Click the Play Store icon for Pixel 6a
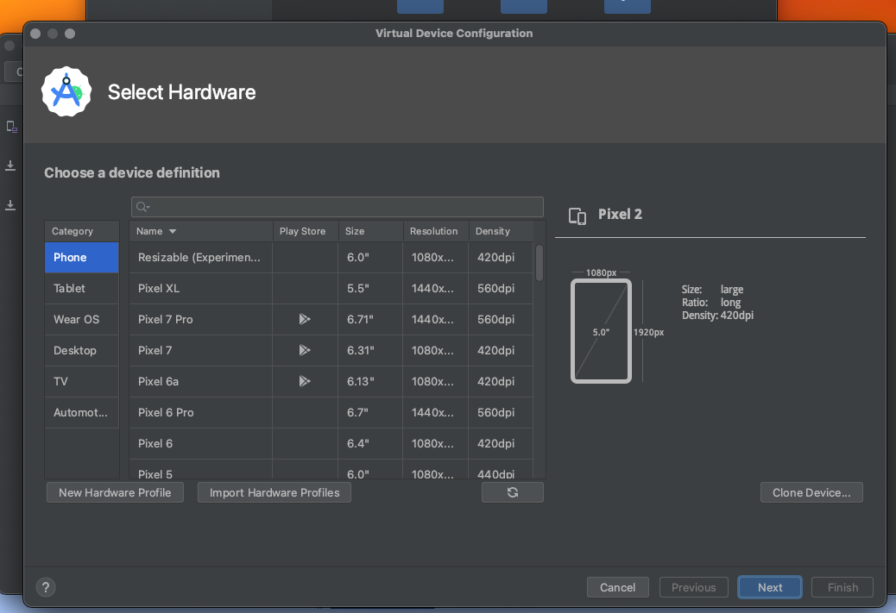Viewport: 896px width, 613px height. pos(305,381)
